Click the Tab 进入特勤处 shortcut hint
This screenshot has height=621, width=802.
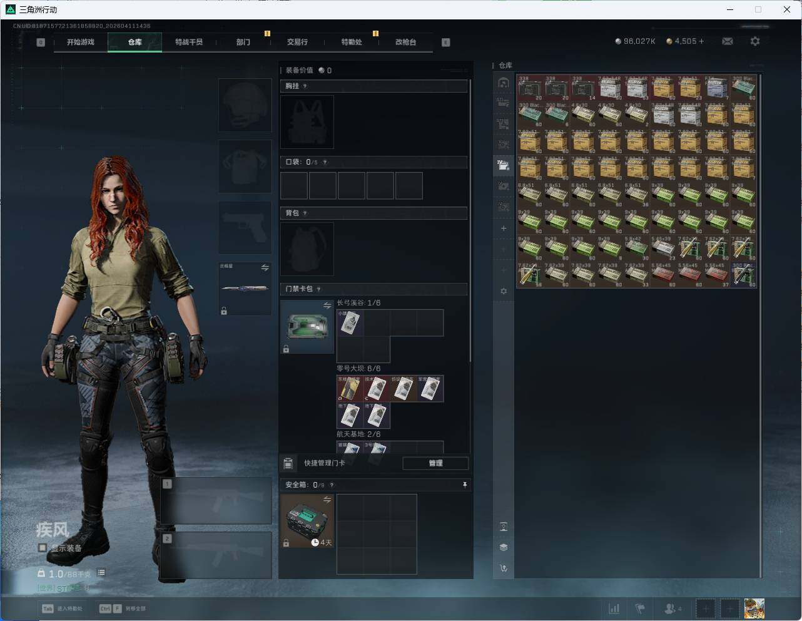coord(62,608)
